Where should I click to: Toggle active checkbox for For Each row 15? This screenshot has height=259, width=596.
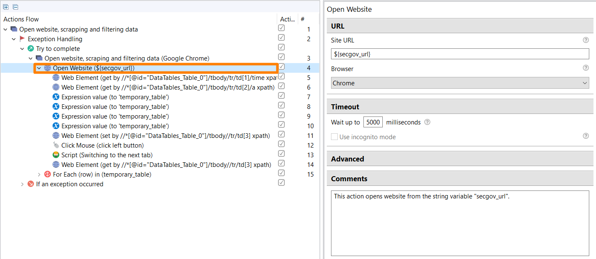coord(281,173)
